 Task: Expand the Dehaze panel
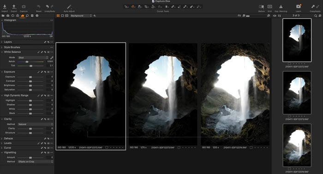pyautogui.click(x=2, y=139)
